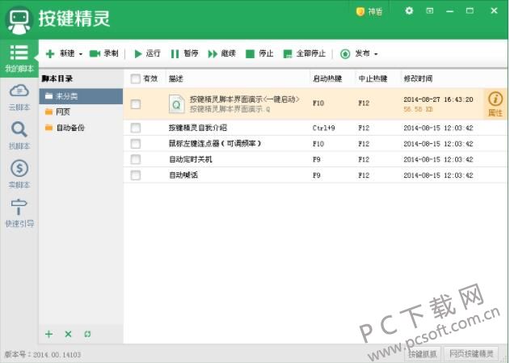510x363 pixels.
Task: Expand the 新建 dropdown arrow
Action: click(x=81, y=54)
